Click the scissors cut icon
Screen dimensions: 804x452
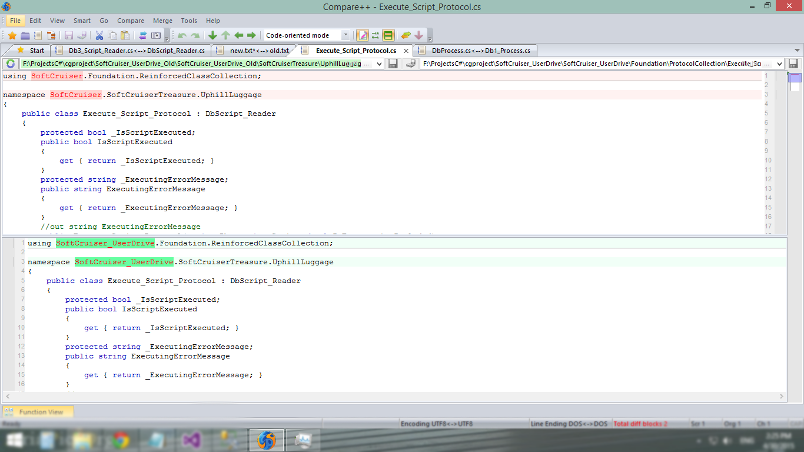pos(99,35)
